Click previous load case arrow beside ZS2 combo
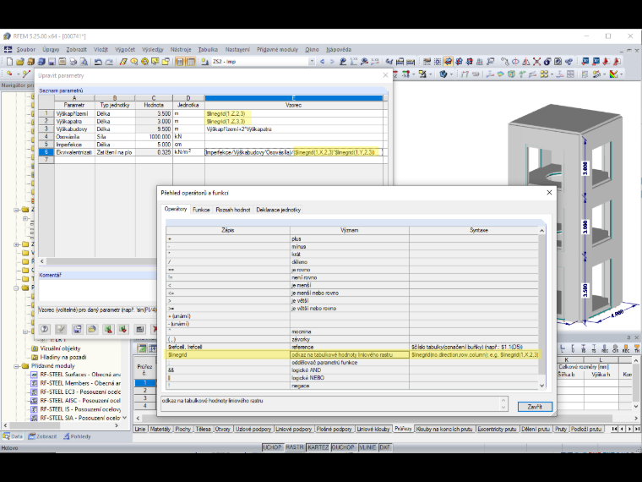This screenshot has width=642, height=482. click(322, 62)
